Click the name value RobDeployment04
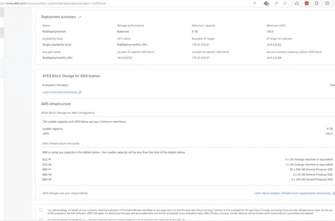Screen dimensions: 335x221 (x=54, y=32)
